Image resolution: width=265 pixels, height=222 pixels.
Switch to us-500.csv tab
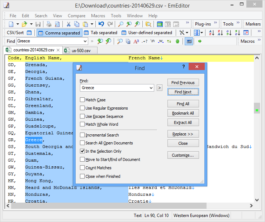80,50
